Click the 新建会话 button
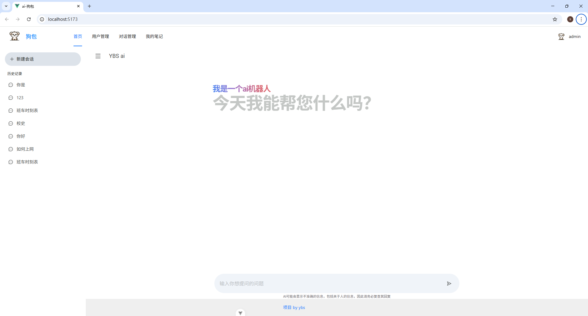The width and height of the screenshot is (588, 316). 43,59
